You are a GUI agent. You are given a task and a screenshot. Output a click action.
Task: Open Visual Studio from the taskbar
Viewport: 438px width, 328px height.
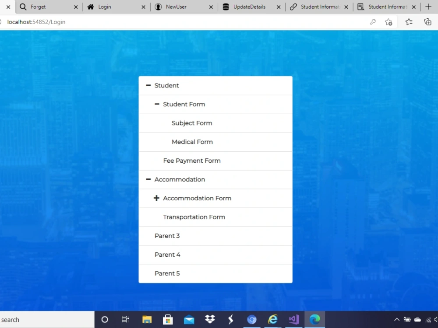click(294, 319)
